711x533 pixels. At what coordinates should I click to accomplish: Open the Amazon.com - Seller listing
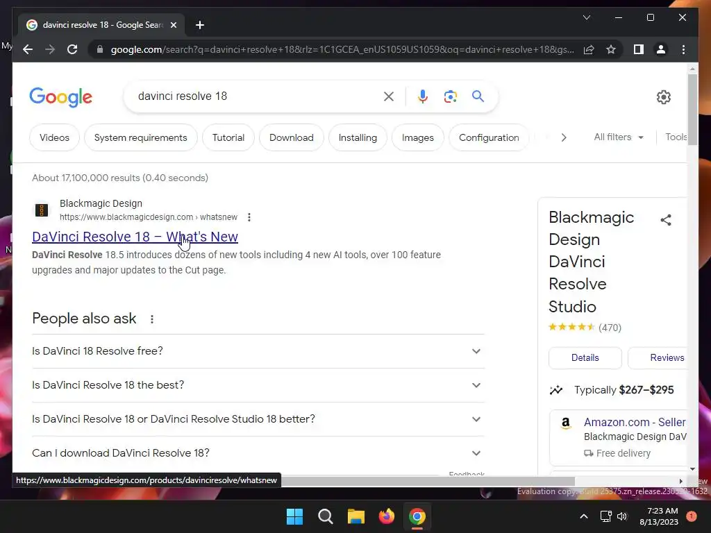635,422
